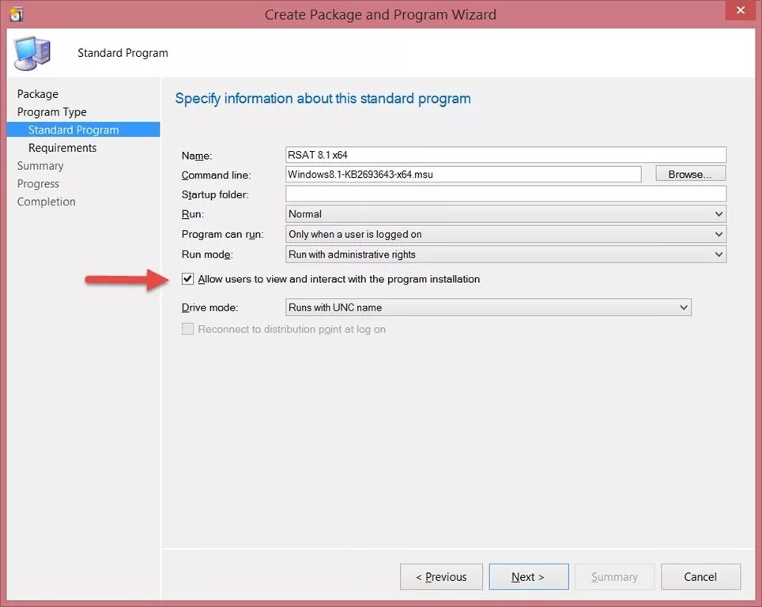
Task: Click into the Name field
Action: (506, 155)
